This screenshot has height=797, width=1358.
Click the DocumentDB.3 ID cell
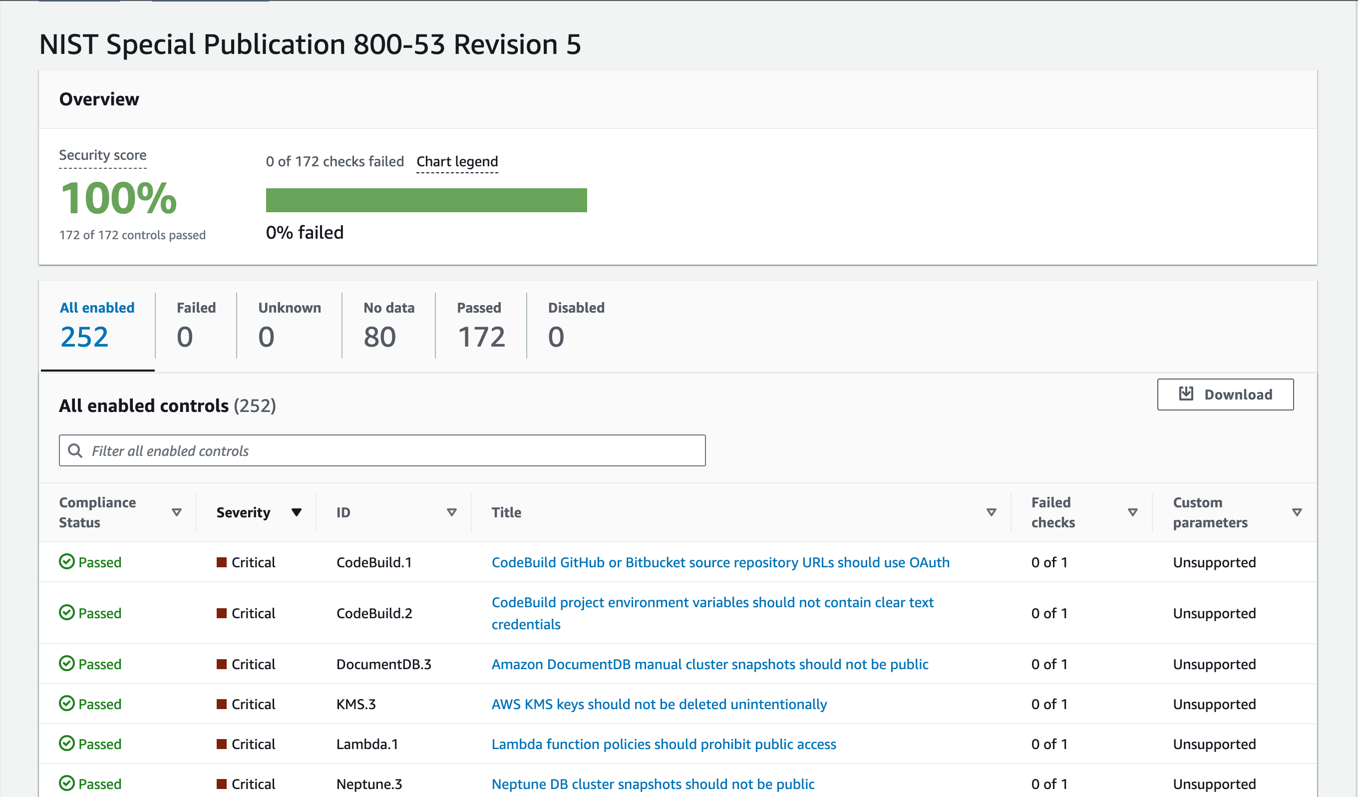384,664
